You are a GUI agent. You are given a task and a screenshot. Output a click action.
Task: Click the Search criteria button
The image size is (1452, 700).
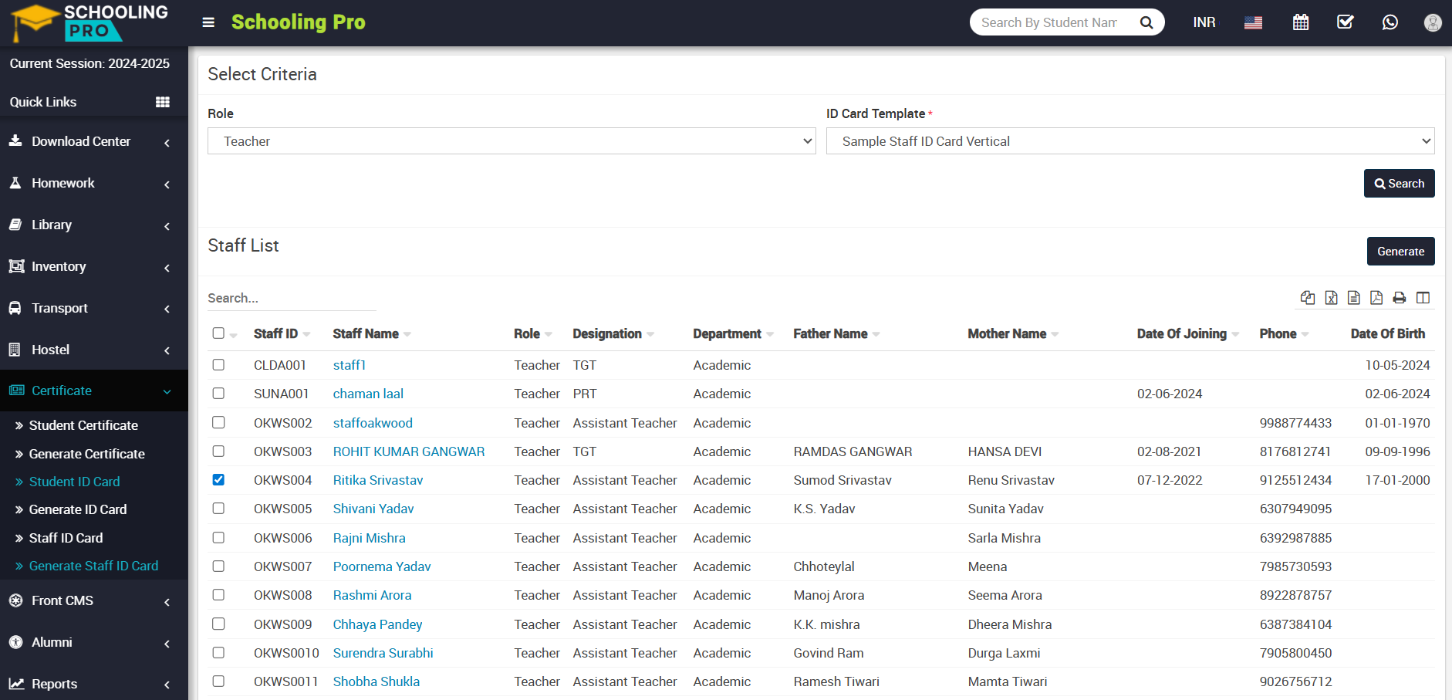pos(1399,184)
